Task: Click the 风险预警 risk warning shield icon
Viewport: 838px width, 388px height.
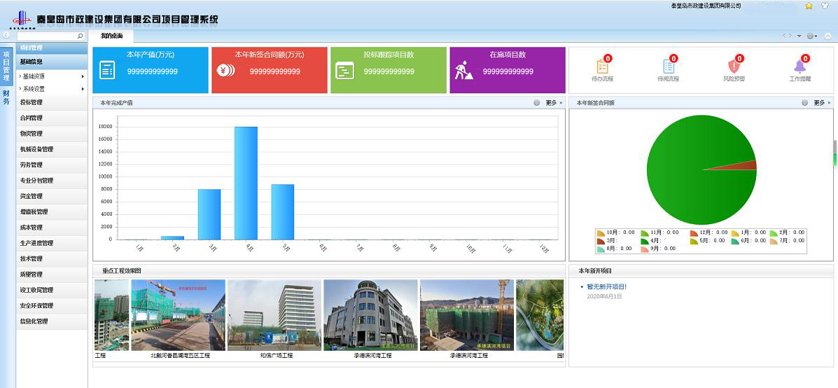Action: (734, 67)
